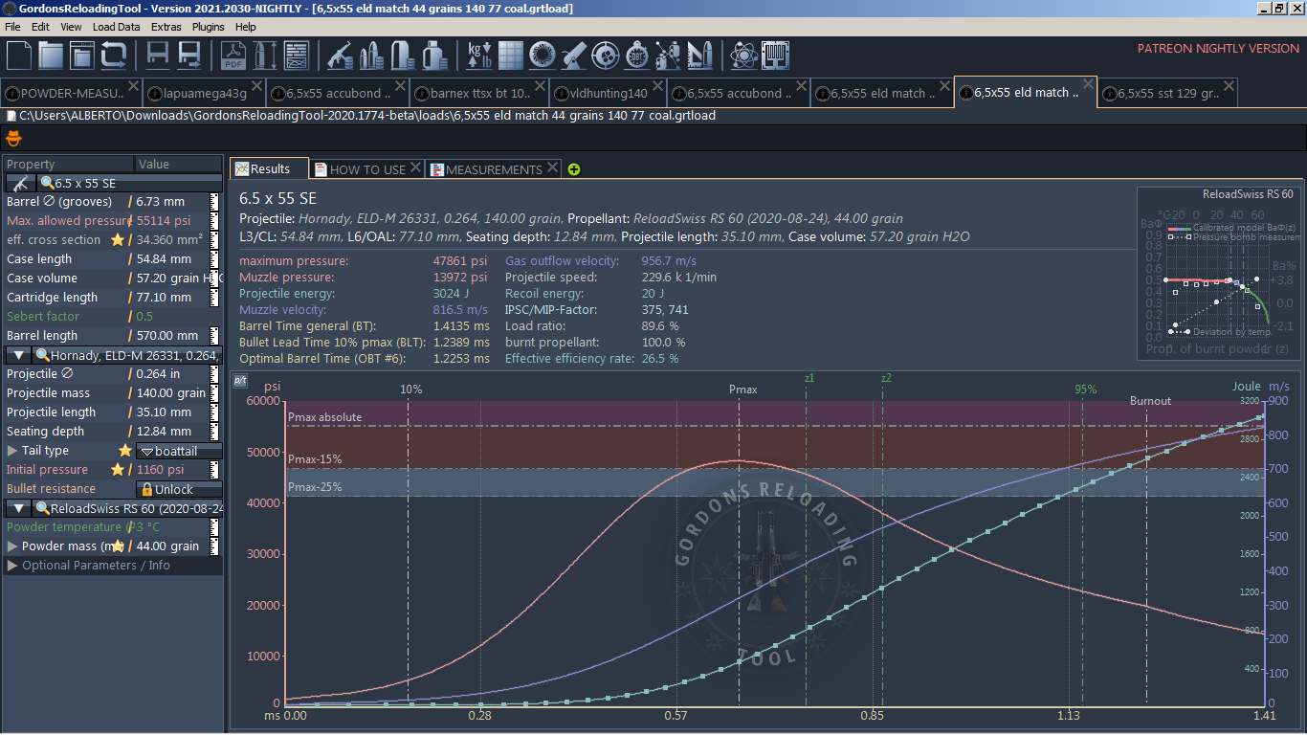
Task: Click the PDF export icon
Action: coord(233,56)
